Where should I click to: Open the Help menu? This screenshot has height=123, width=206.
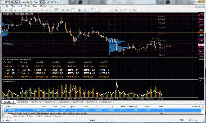point(50,6)
